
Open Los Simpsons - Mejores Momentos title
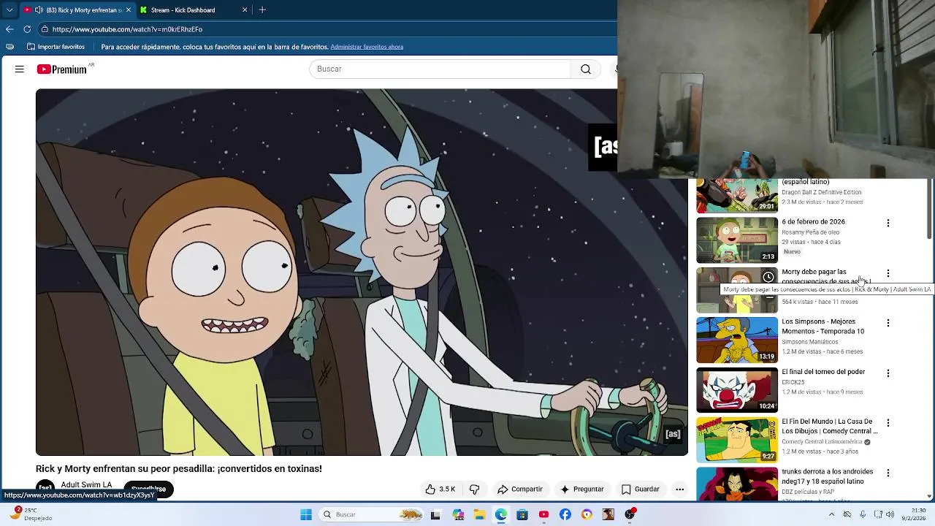[823, 327]
